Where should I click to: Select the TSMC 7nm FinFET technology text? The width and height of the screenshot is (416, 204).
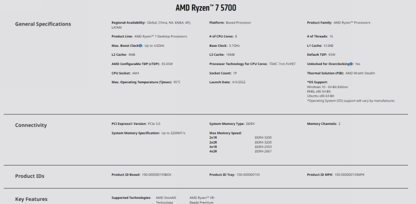282,64
